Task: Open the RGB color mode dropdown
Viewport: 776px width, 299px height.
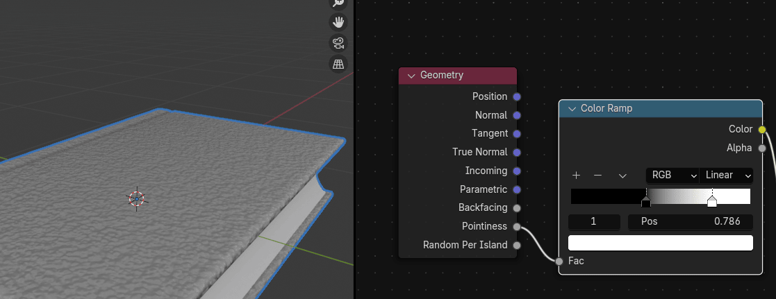Action: tap(672, 176)
